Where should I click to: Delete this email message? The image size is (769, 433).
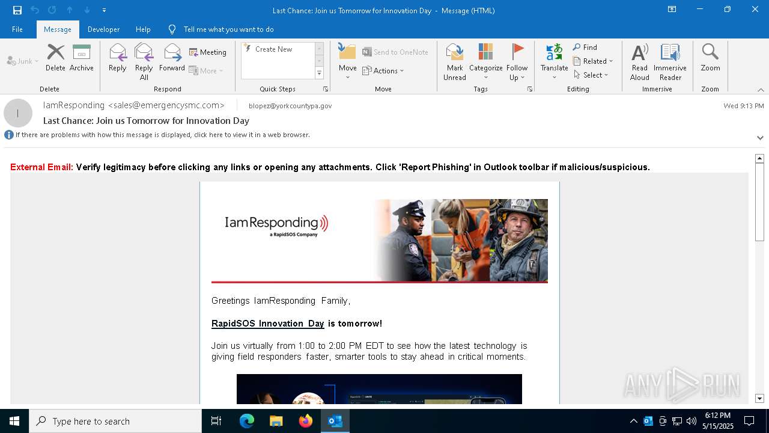tap(55, 58)
